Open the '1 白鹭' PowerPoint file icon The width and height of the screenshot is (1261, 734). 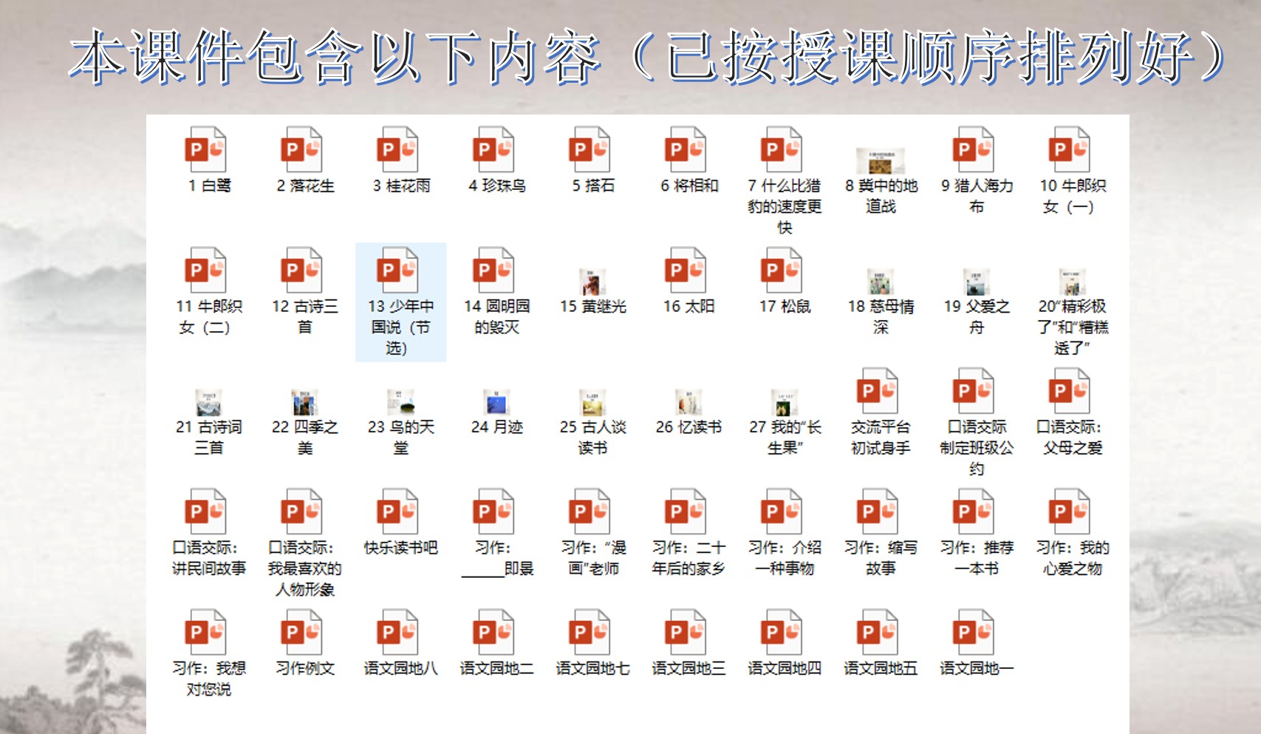click(x=205, y=150)
